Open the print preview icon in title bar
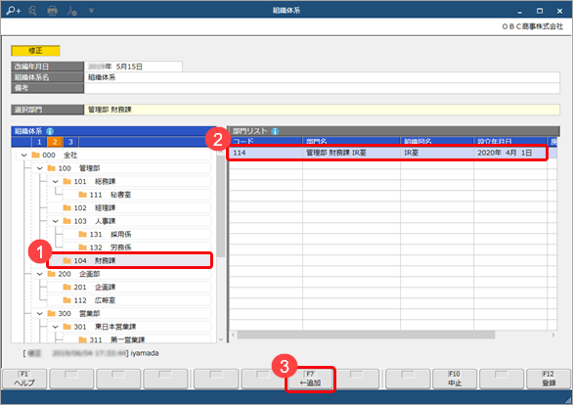Image resolution: width=573 pixels, height=405 pixels. click(32, 11)
